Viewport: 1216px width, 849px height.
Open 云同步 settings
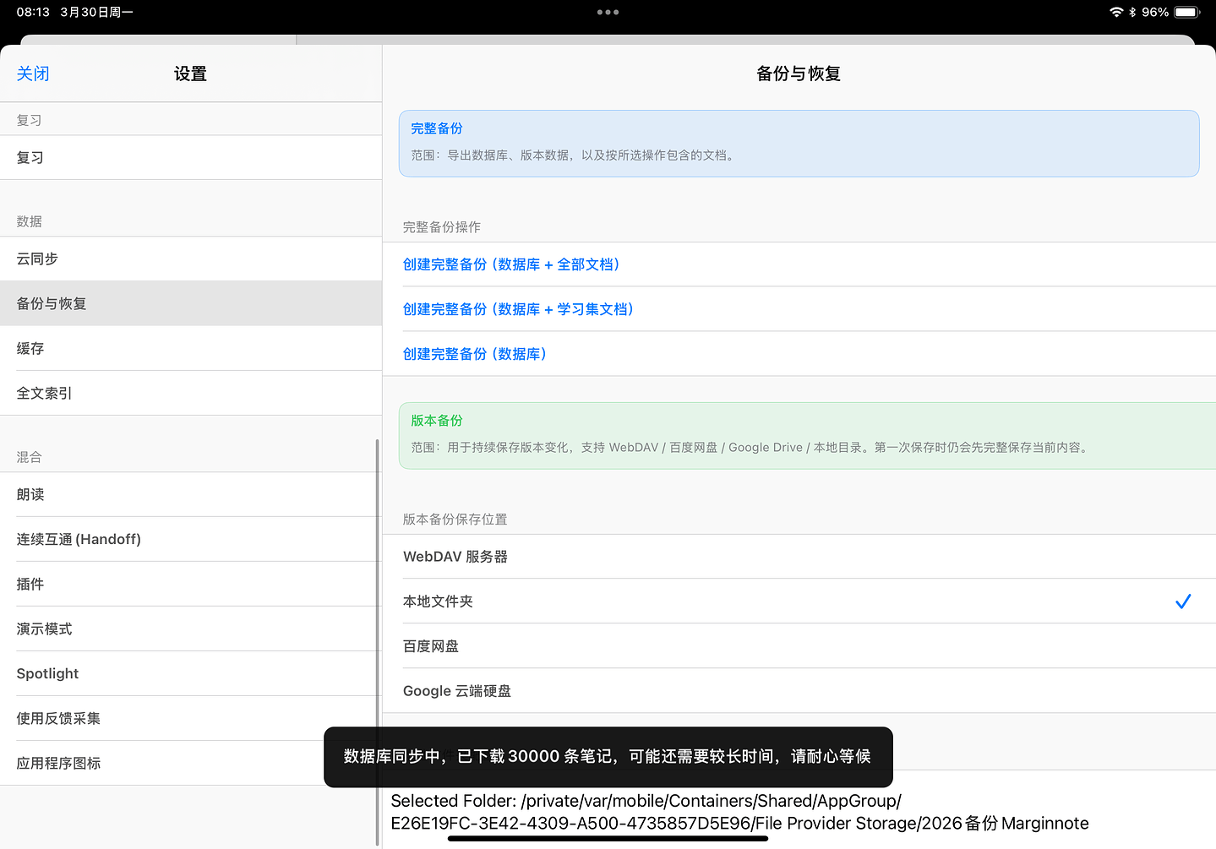pos(37,259)
